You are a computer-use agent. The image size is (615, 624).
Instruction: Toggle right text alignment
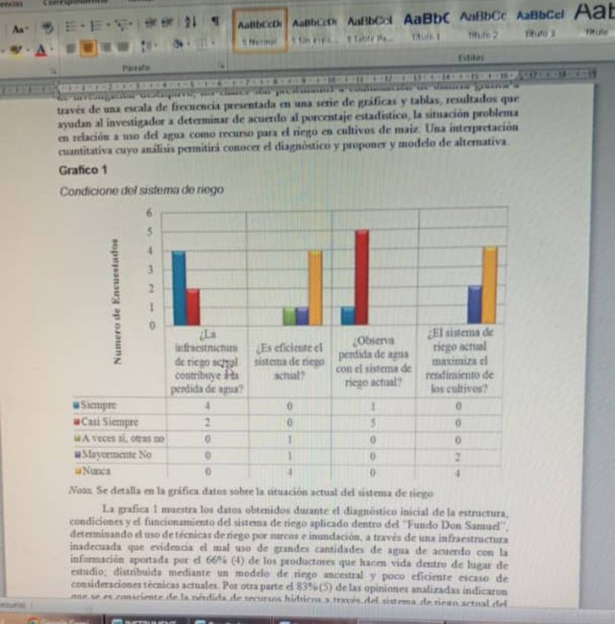(x=107, y=47)
